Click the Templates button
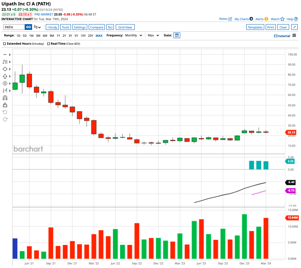Image resolution: width=301 pixels, height=268 pixels. point(255,27)
